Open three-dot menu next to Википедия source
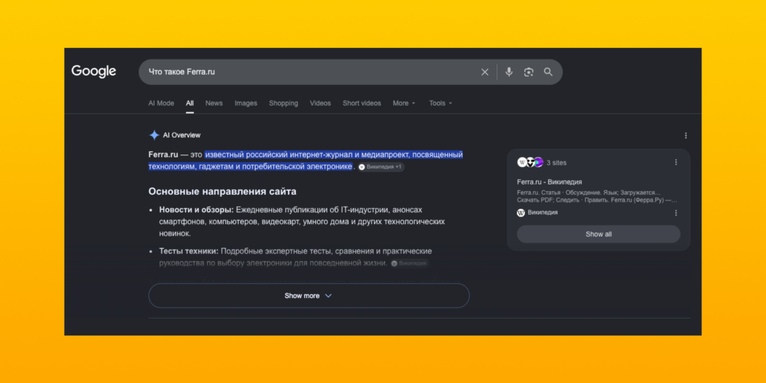Viewport: 766px width, 383px height. pos(676,213)
